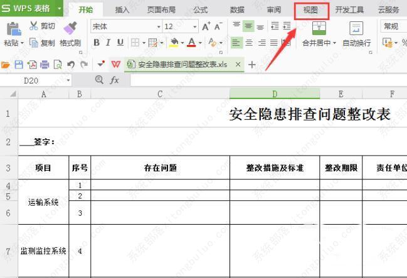The image size is (407, 278).
Task: Click the Increase Font Size icon
Action: [206, 26]
